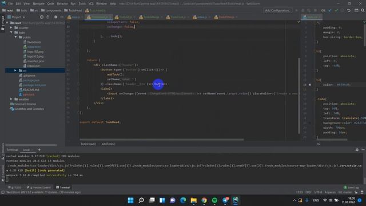366x206 pixels.
Task: Click the rollback arrow icon in toolbar
Action: [349, 10]
